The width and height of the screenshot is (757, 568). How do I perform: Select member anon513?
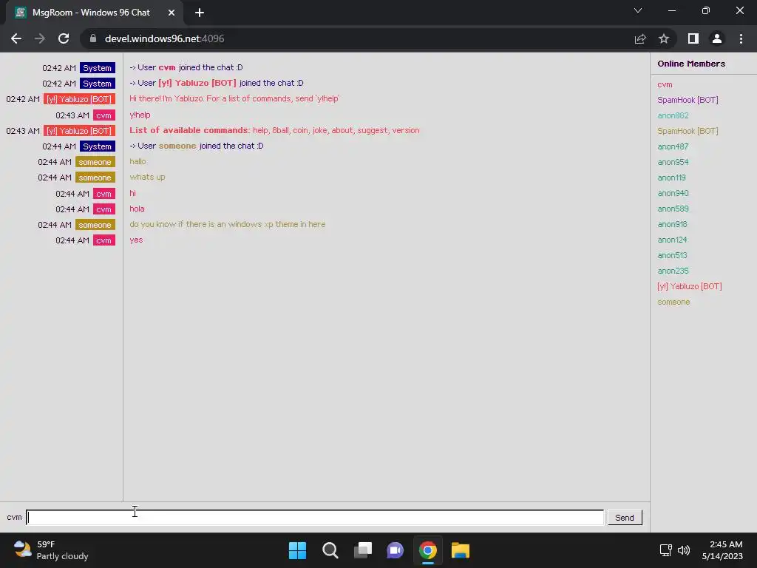pos(672,255)
